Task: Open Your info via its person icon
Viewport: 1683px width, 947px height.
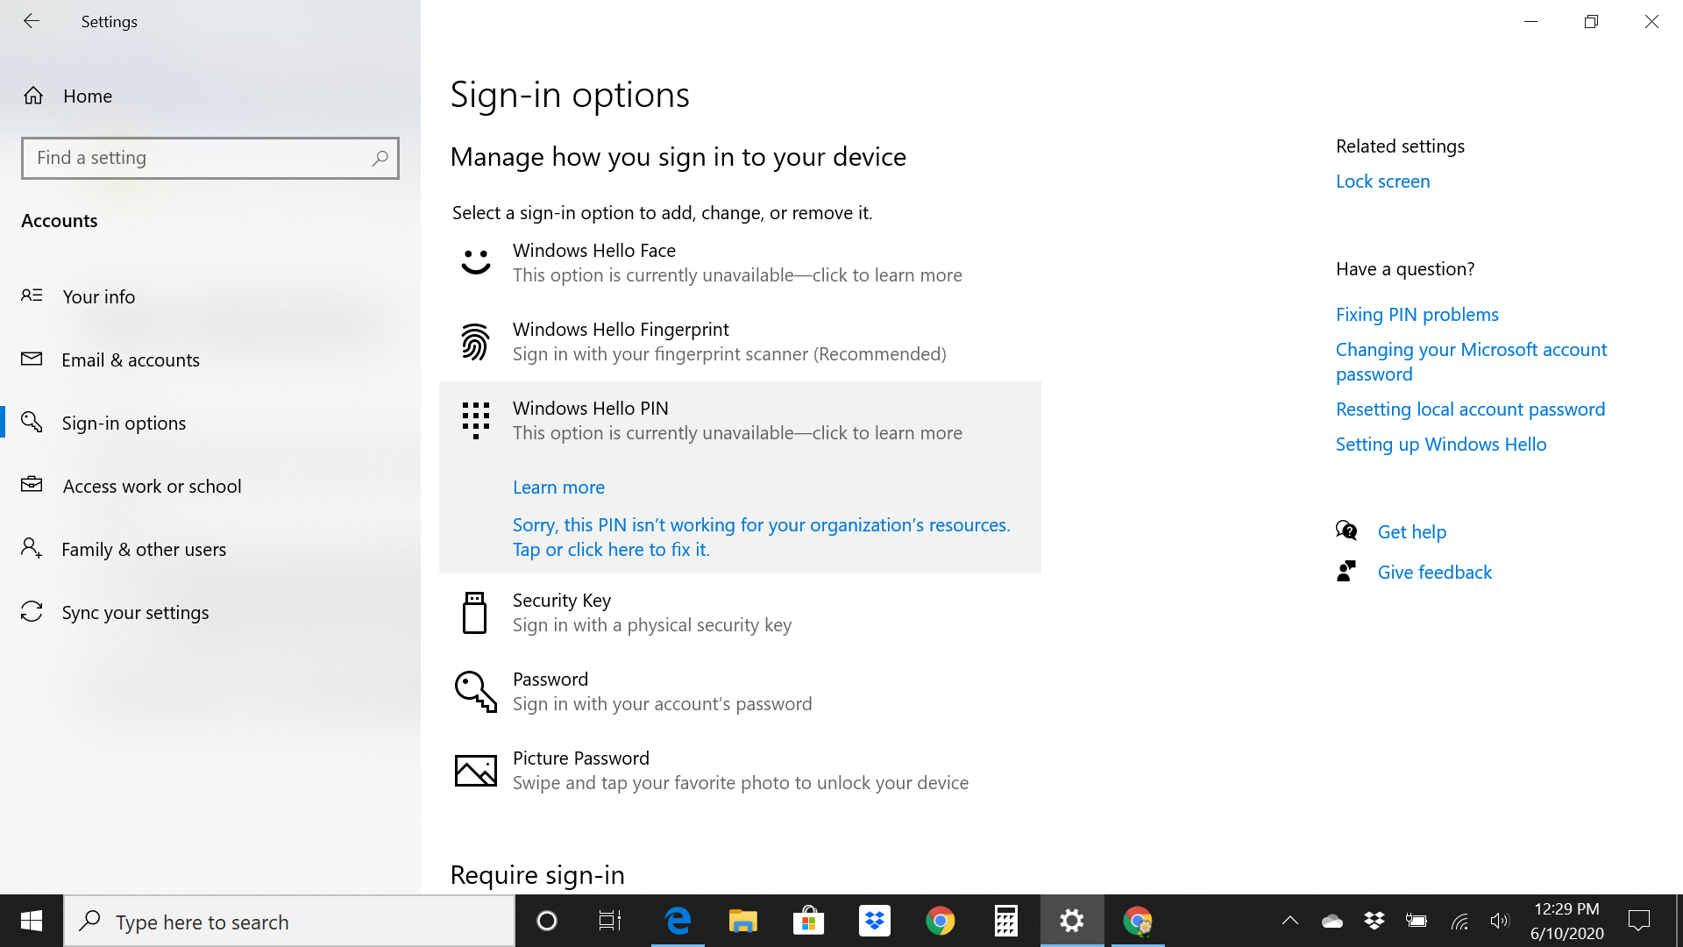Action: click(x=32, y=296)
